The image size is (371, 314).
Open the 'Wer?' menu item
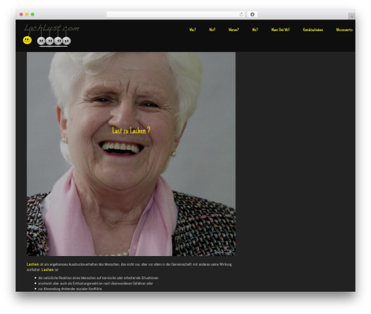(x=255, y=30)
